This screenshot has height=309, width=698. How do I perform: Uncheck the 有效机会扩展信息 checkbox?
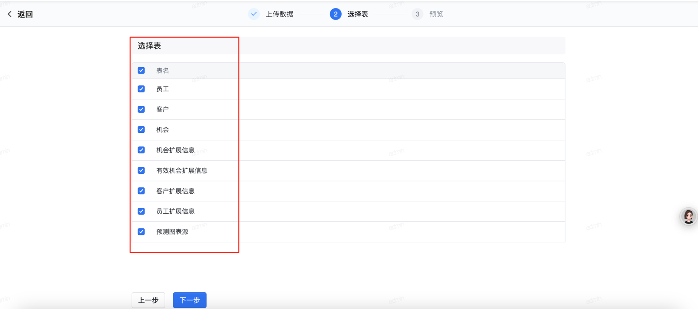(x=141, y=170)
